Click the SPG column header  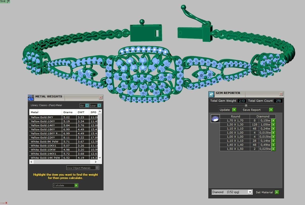(93, 112)
